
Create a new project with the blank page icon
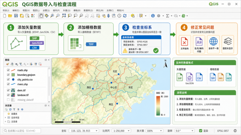[x=5, y=16]
